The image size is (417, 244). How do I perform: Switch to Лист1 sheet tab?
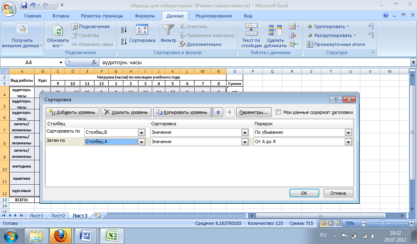(x=36, y=216)
